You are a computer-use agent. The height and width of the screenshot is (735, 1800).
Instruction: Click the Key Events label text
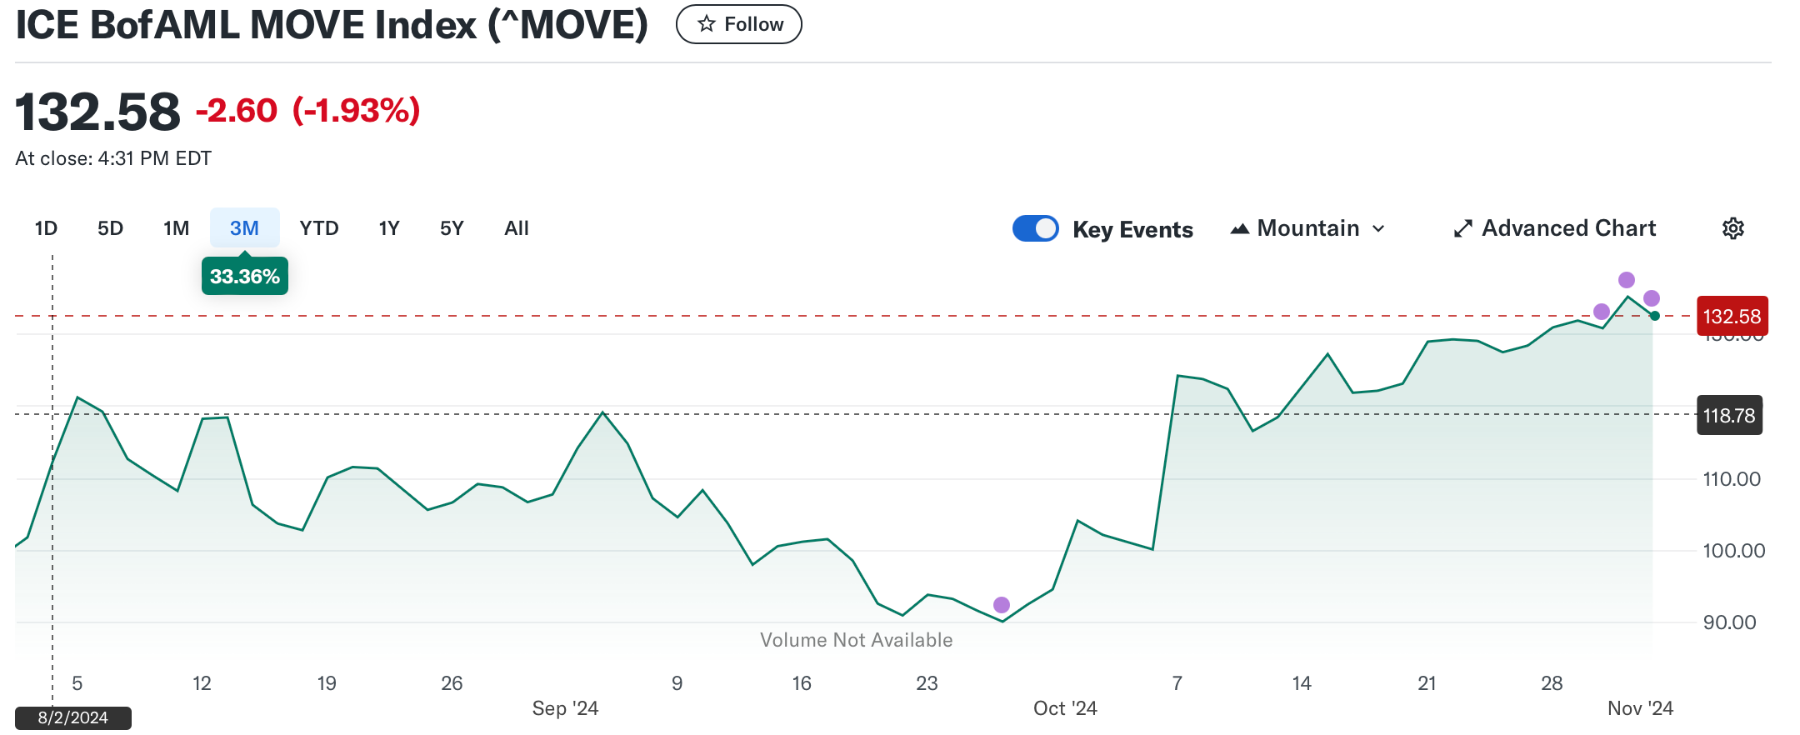pos(1132,229)
